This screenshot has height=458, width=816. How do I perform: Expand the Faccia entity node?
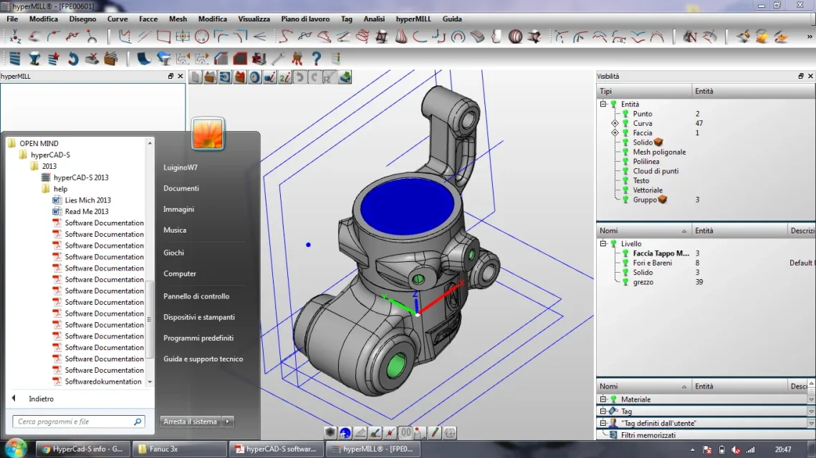[x=615, y=133]
